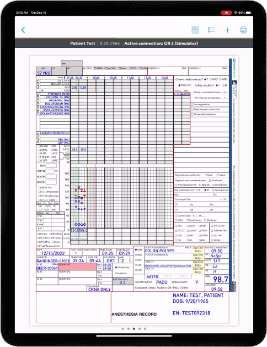Check the Latex allergy box
Screen dimensions: 267x347
click(x=120, y=68)
